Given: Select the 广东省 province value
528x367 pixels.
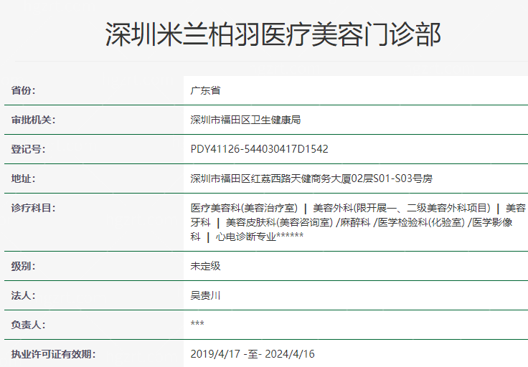Looking at the screenshot, I should 205,90.
